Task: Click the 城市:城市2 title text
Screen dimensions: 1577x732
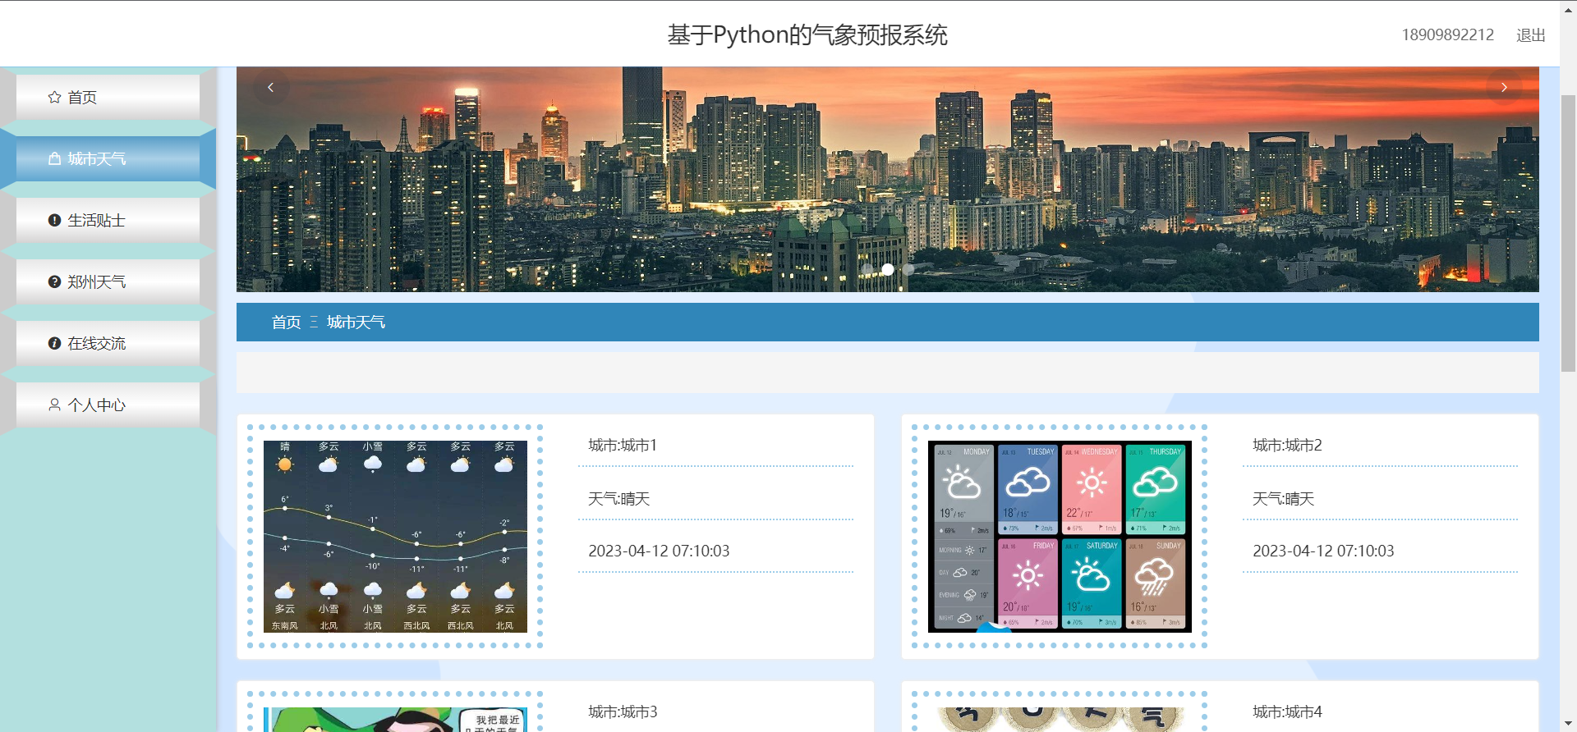Action: [1287, 446]
